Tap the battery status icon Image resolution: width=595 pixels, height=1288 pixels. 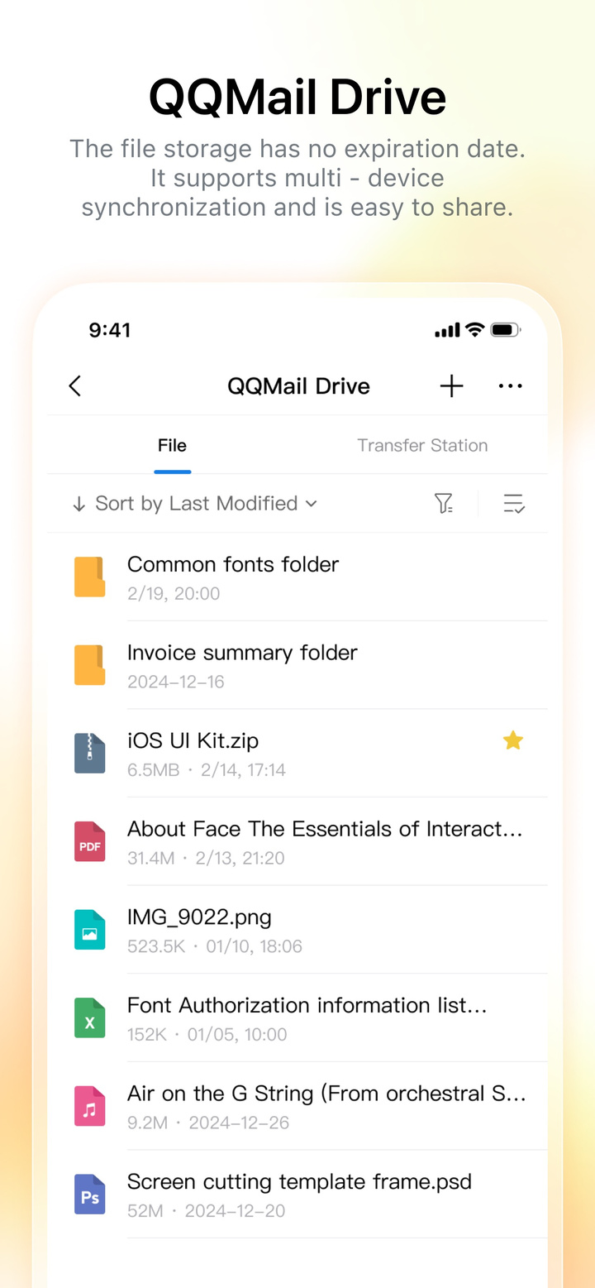505,330
